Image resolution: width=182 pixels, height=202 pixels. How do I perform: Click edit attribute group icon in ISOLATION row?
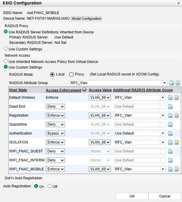pyautogui.click(x=177, y=142)
